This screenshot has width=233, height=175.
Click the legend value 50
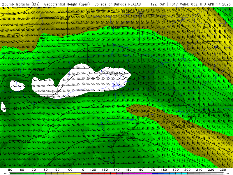pyautogui.click(x=10, y=170)
